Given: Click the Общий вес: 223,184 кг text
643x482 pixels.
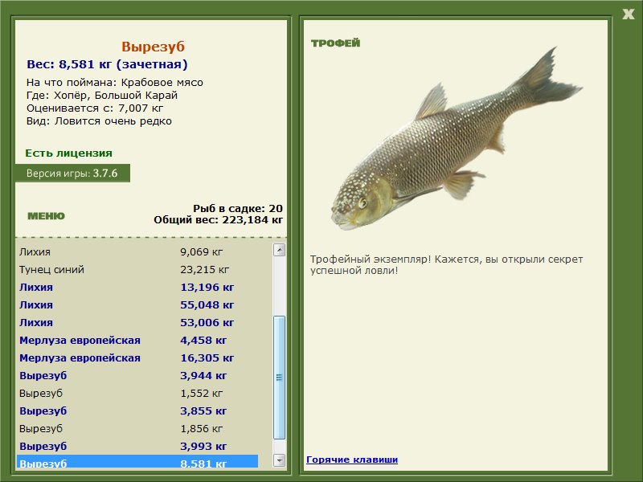Looking at the screenshot, I should point(218,219).
